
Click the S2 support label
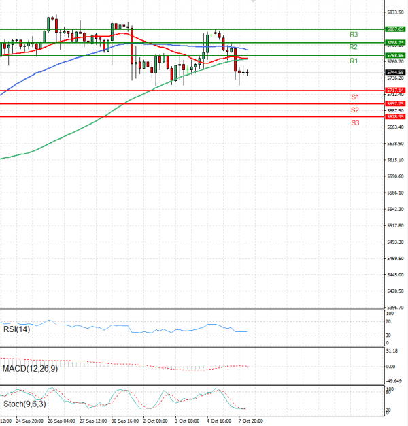[x=354, y=110]
